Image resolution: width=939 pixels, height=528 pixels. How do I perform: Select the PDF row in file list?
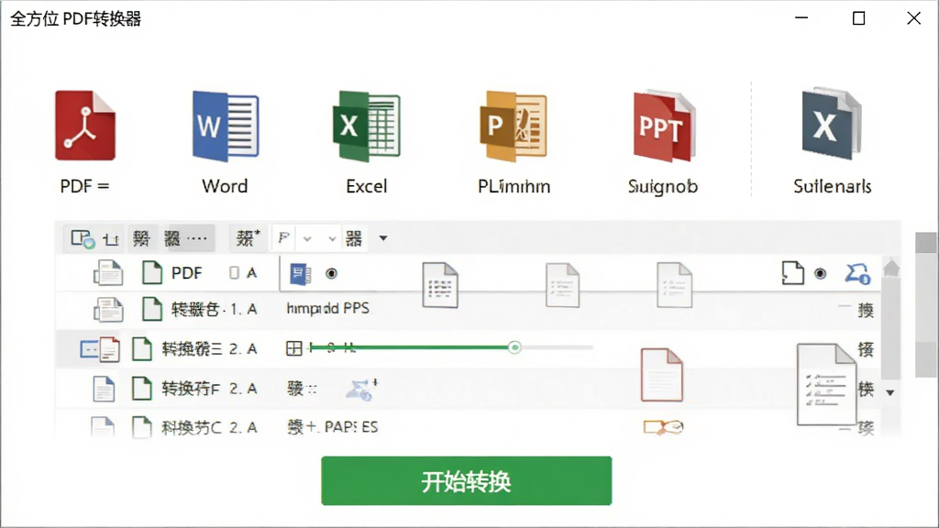469,273
